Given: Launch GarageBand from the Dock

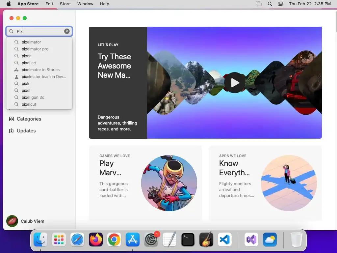Looking at the screenshot, I should coord(206,239).
